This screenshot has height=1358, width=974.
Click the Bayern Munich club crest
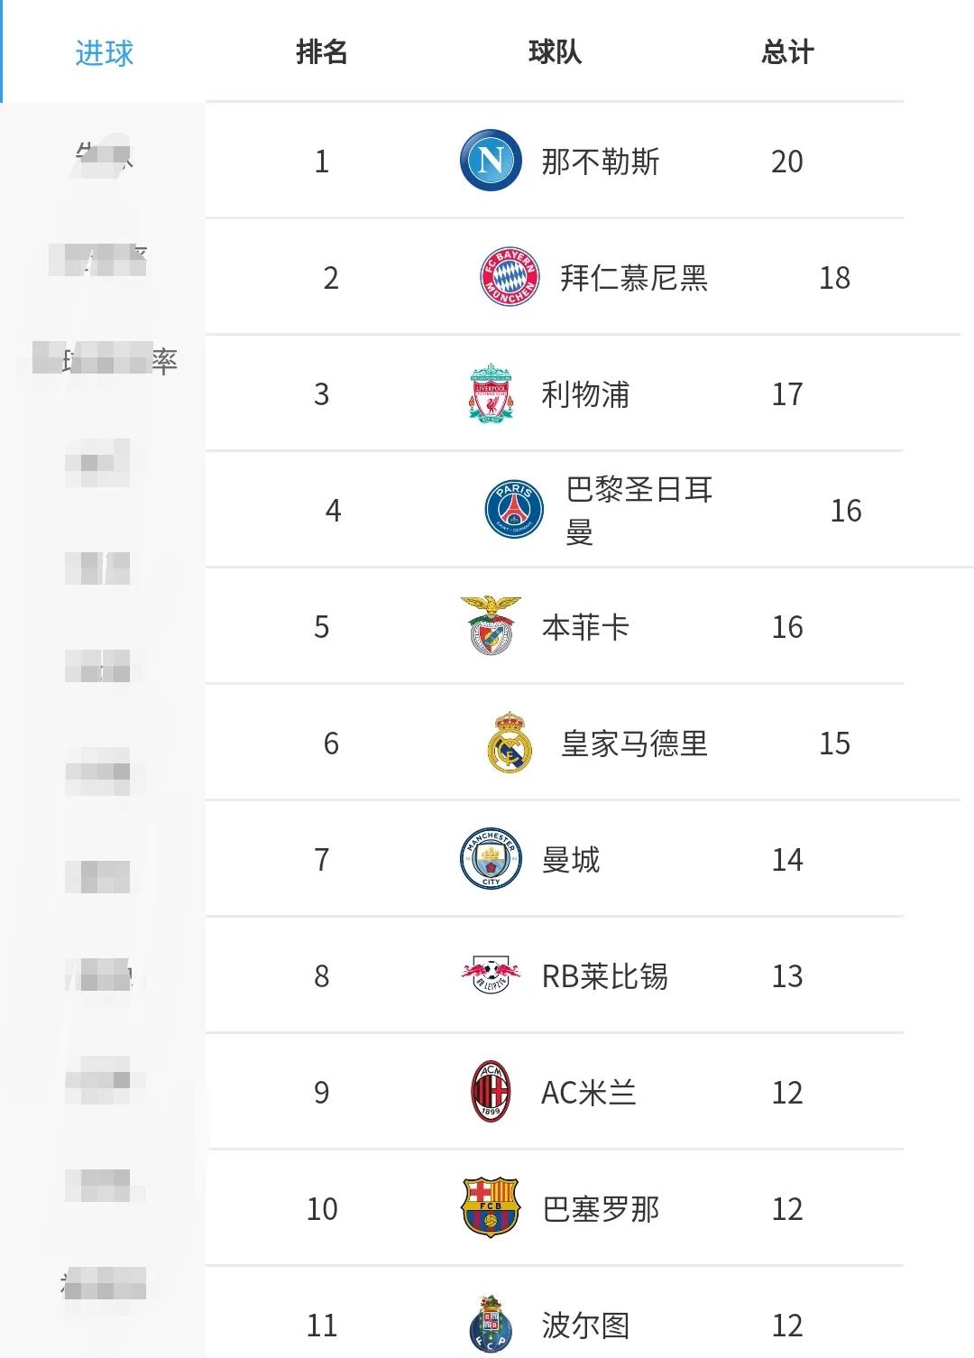point(510,277)
